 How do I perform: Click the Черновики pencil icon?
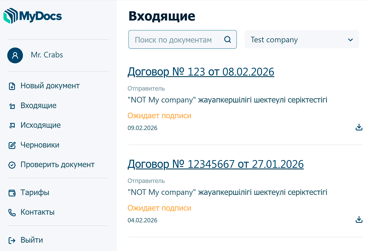(12, 145)
